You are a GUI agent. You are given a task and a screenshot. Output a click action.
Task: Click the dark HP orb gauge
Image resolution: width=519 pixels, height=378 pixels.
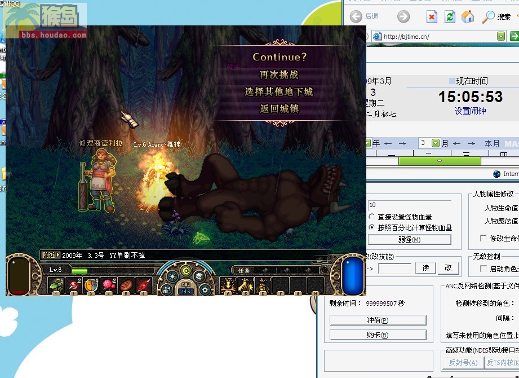click(x=18, y=276)
